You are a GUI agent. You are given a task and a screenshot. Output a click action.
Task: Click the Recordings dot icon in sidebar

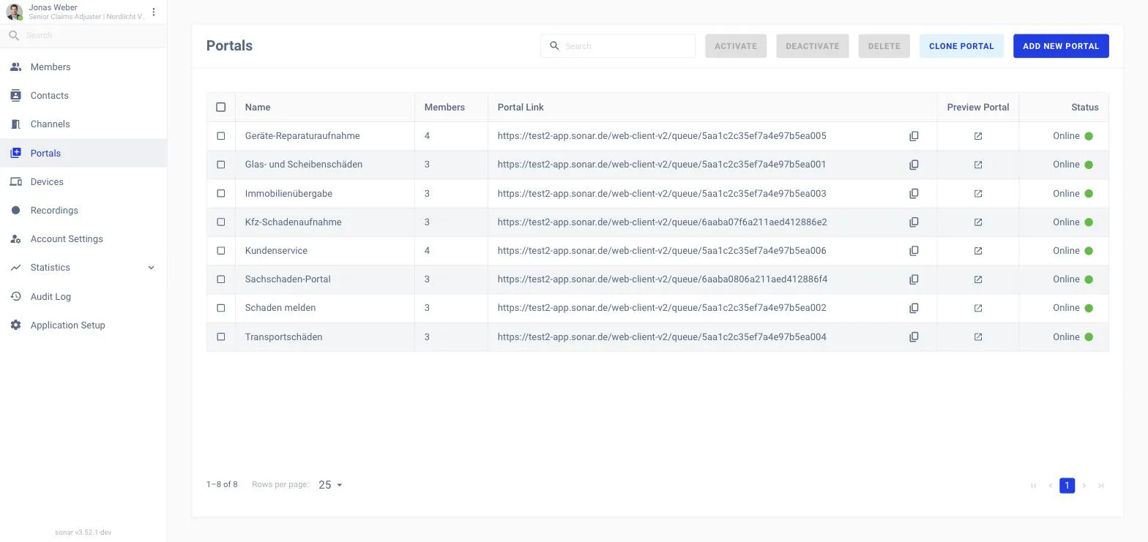15,210
